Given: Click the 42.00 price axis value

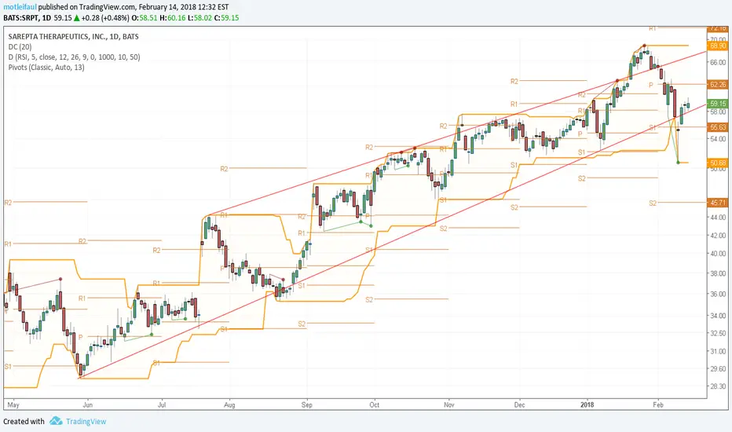Looking at the screenshot, I should [718, 236].
